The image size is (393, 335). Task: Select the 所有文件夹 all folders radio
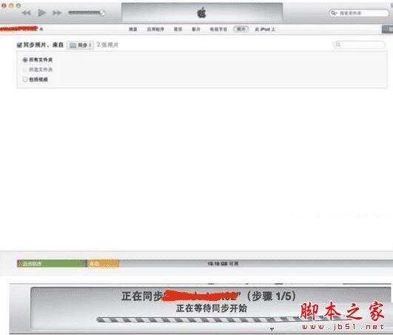click(25, 60)
